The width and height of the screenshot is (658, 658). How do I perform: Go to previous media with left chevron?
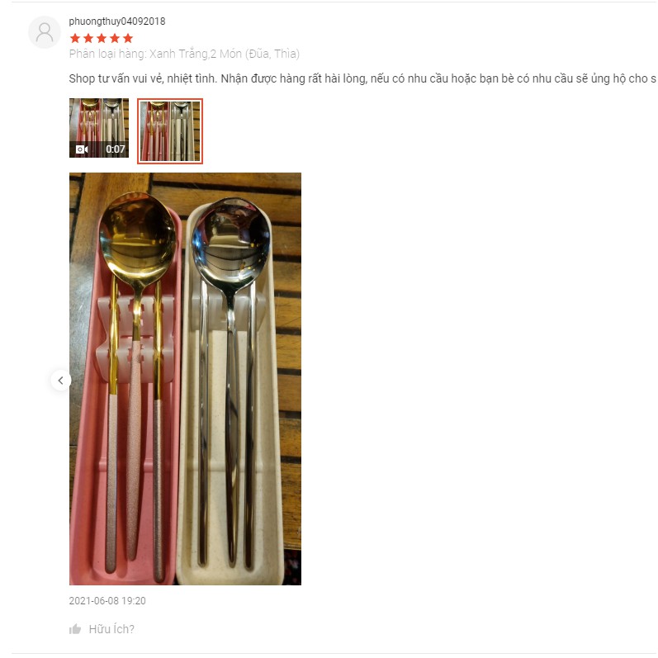tap(61, 381)
